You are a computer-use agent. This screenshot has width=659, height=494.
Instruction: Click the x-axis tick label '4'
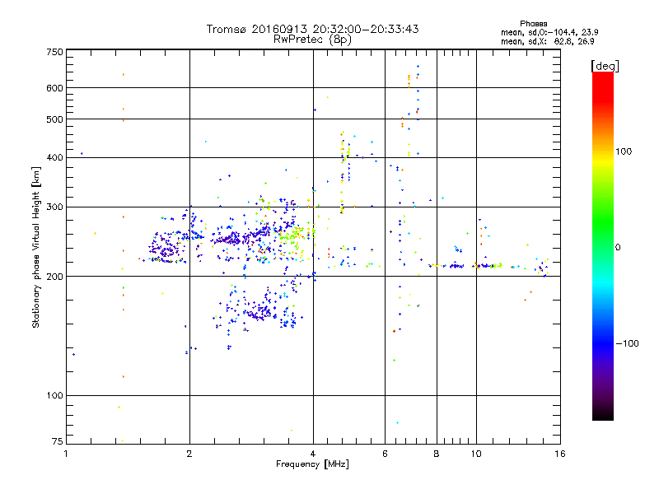pos(313,454)
